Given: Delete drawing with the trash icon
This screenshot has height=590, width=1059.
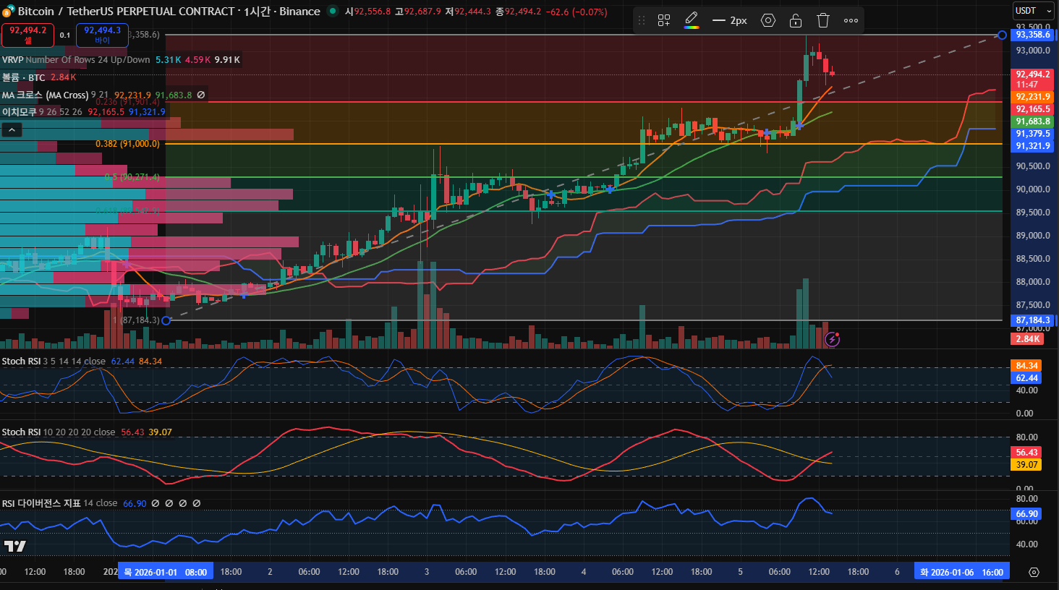Looking at the screenshot, I should [x=823, y=20].
